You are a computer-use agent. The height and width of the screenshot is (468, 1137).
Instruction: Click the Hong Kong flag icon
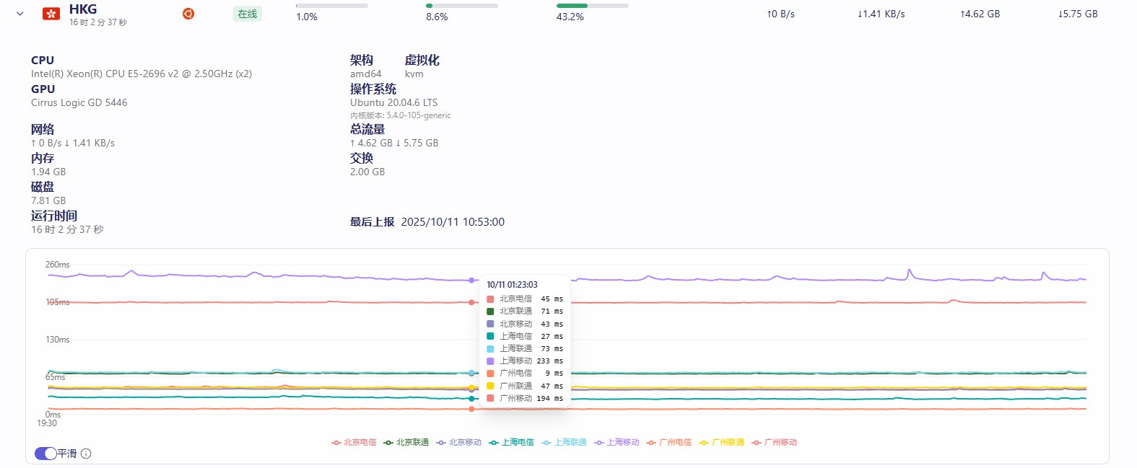[x=51, y=14]
